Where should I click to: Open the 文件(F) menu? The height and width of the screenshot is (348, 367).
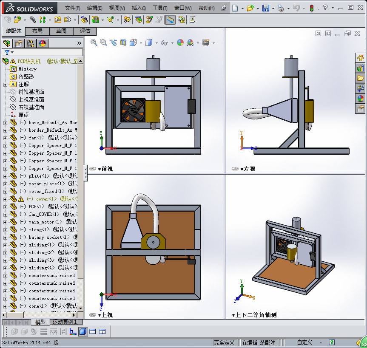click(73, 8)
